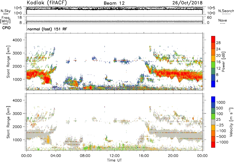
Task: Click the 'N.Search' legend label
Action: (x=226, y=11)
